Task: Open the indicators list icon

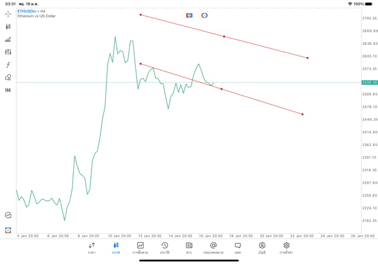Action: click(x=8, y=40)
